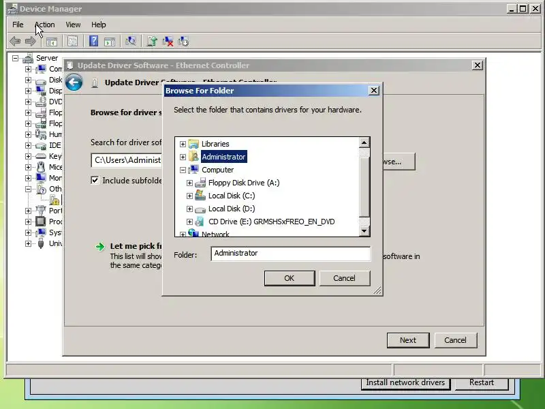This screenshot has width=545, height=409.
Task: Expand the Local Disk (D:) node
Action: point(189,209)
